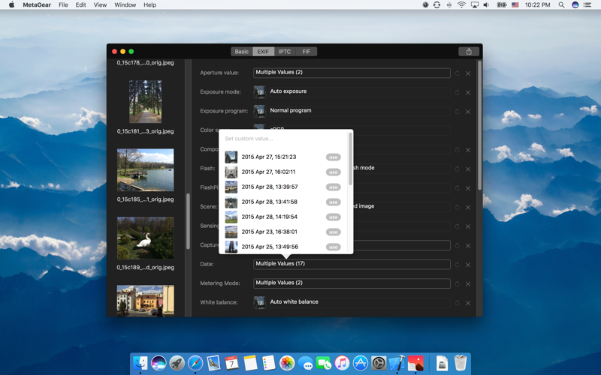Open the Help menu
601x375 pixels.
pos(149,5)
